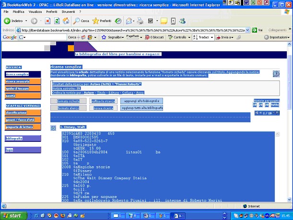Open the Strumenti menu
Image resolution: width=293 pixels, height=220 pixels.
[68, 12]
